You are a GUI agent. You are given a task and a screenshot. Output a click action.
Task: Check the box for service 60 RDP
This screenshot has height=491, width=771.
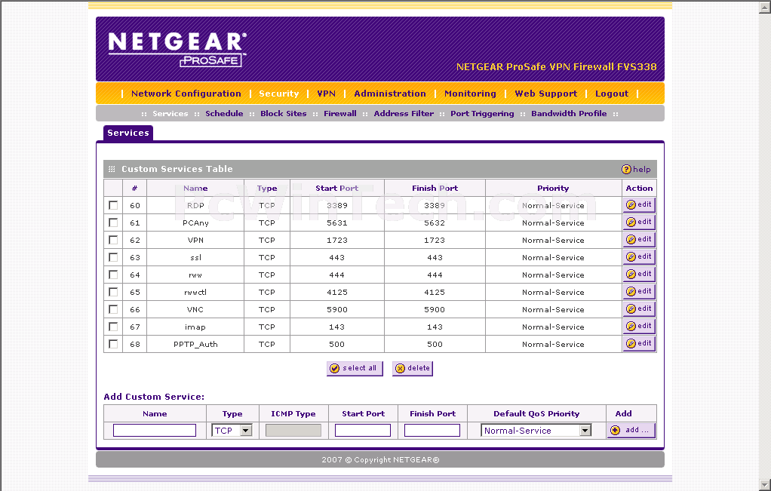(113, 205)
